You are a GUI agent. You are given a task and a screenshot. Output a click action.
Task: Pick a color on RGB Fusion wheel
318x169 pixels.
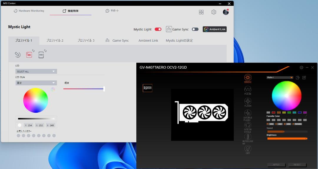(286, 96)
